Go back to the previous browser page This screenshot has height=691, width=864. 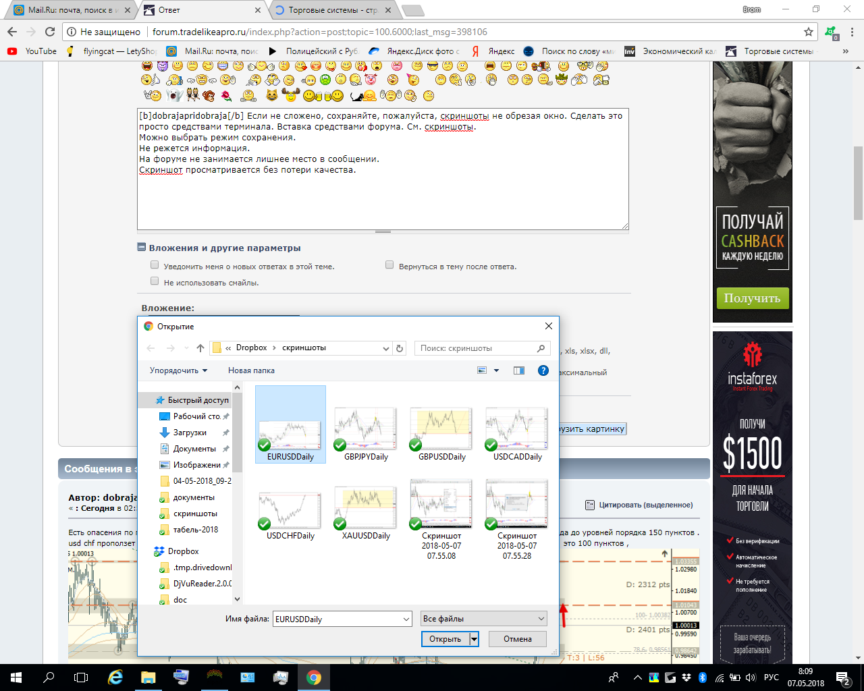click(x=12, y=32)
